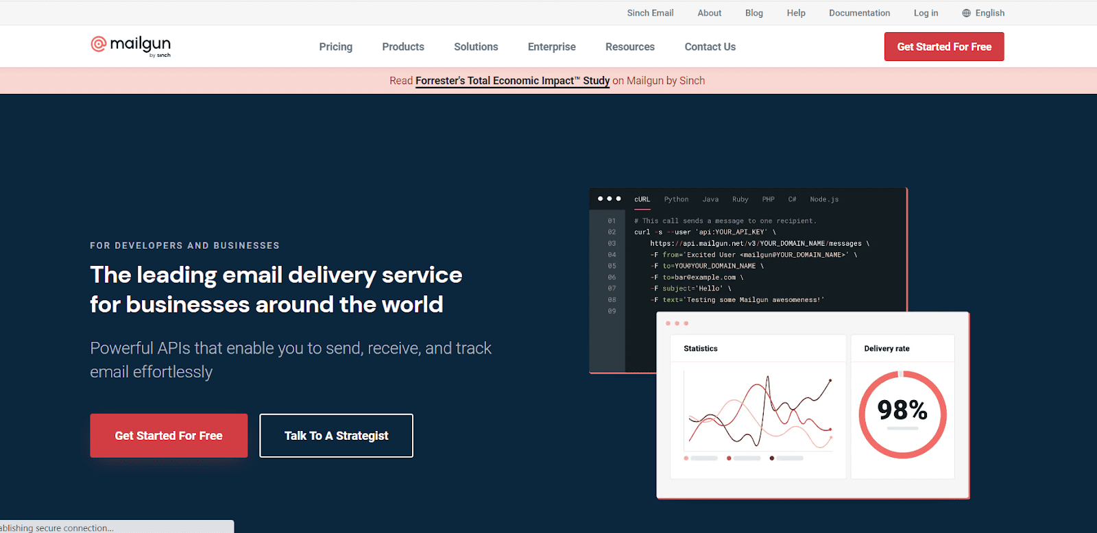Open the Products menu
1097x533 pixels.
pos(403,47)
